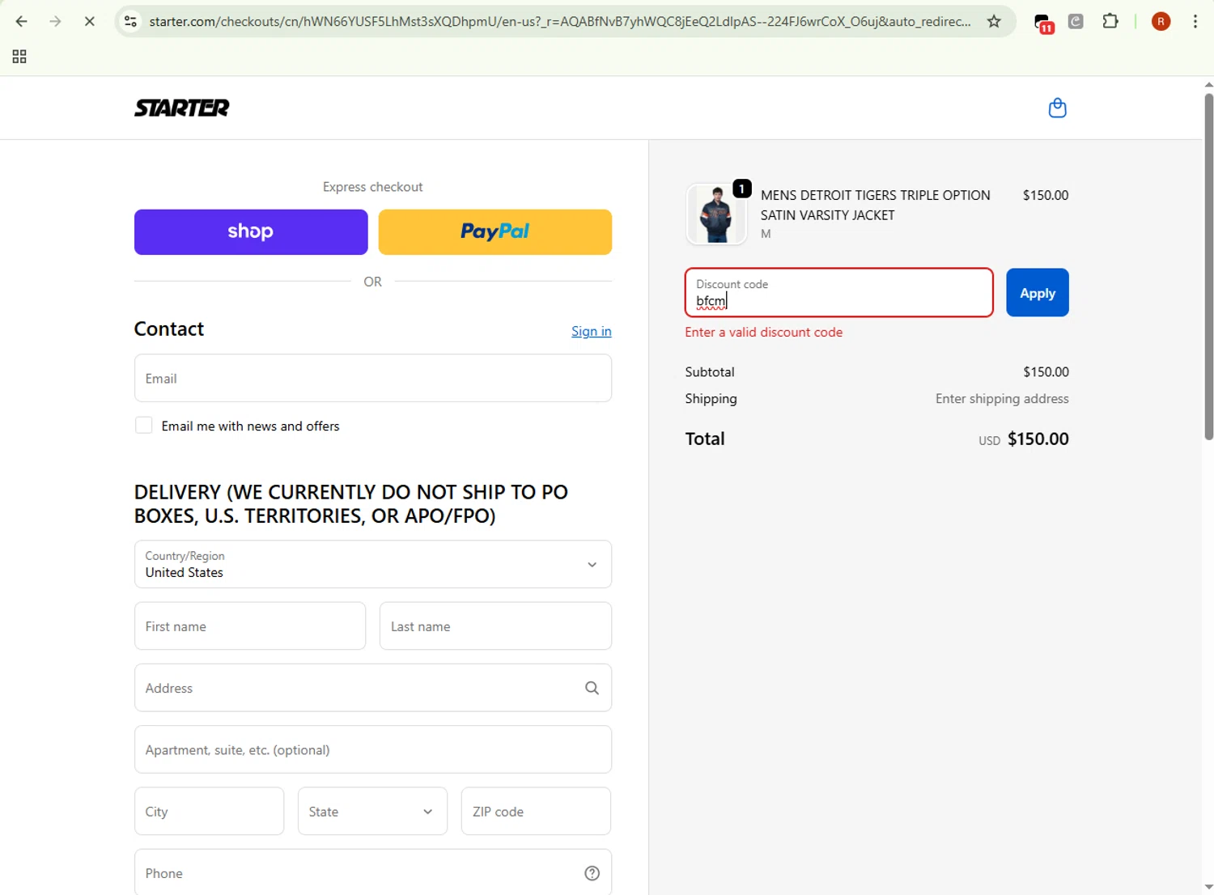Open the State dropdown
This screenshot has height=895, width=1214.
tap(372, 811)
